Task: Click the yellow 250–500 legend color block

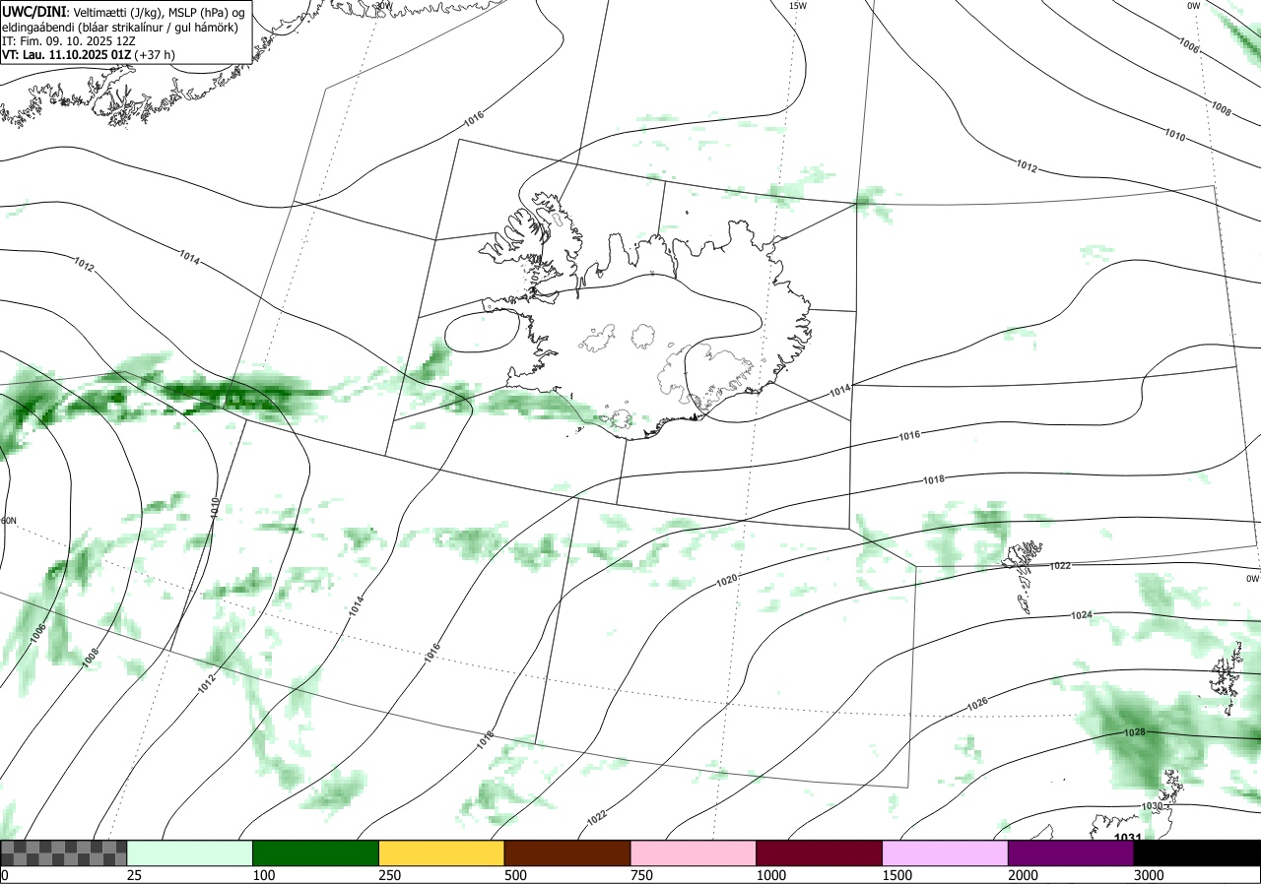Action: point(441,852)
